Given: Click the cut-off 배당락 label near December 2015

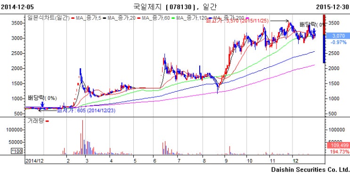Looking at the screenshot, I should pos(311,24).
